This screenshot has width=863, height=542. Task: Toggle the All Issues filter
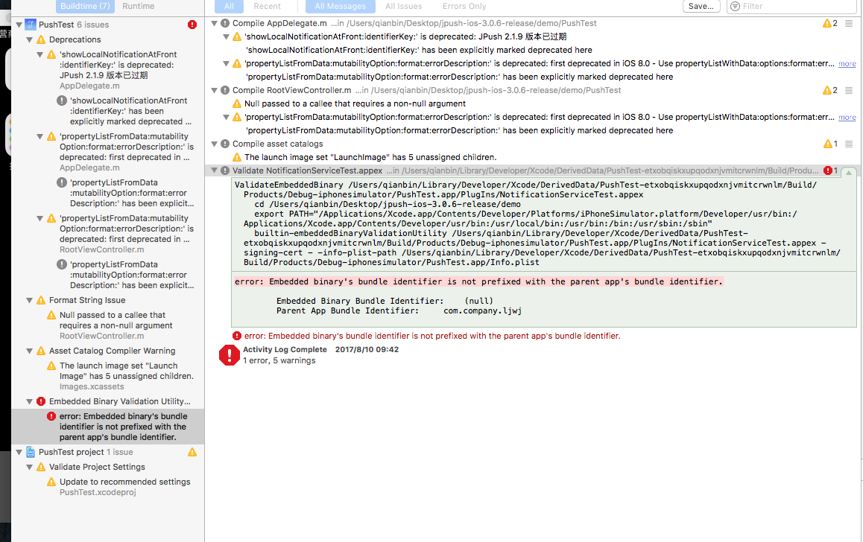point(403,6)
